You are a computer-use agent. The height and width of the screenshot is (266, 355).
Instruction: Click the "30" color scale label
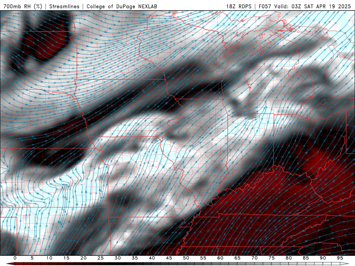[118, 258]
